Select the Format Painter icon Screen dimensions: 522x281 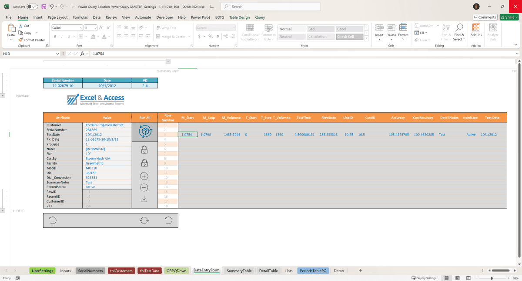click(x=20, y=40)
